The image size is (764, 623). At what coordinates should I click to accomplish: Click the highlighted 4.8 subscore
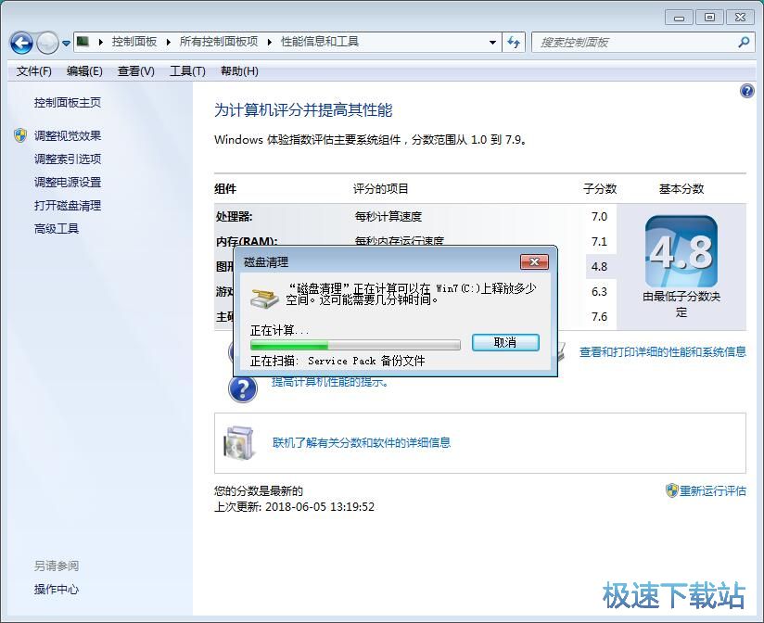[x=599, y=267]
